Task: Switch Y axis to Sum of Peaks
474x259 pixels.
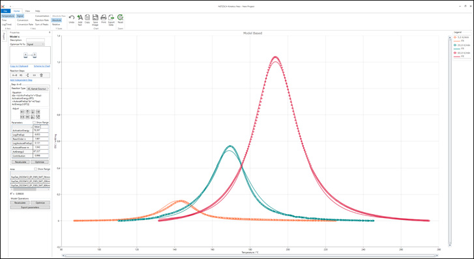Action: (42, 25)
